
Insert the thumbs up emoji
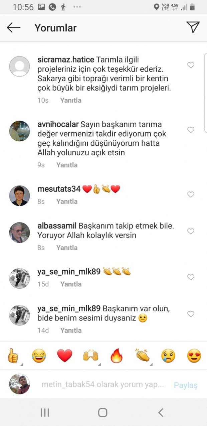pyautogui.click(x=13, y=356)
